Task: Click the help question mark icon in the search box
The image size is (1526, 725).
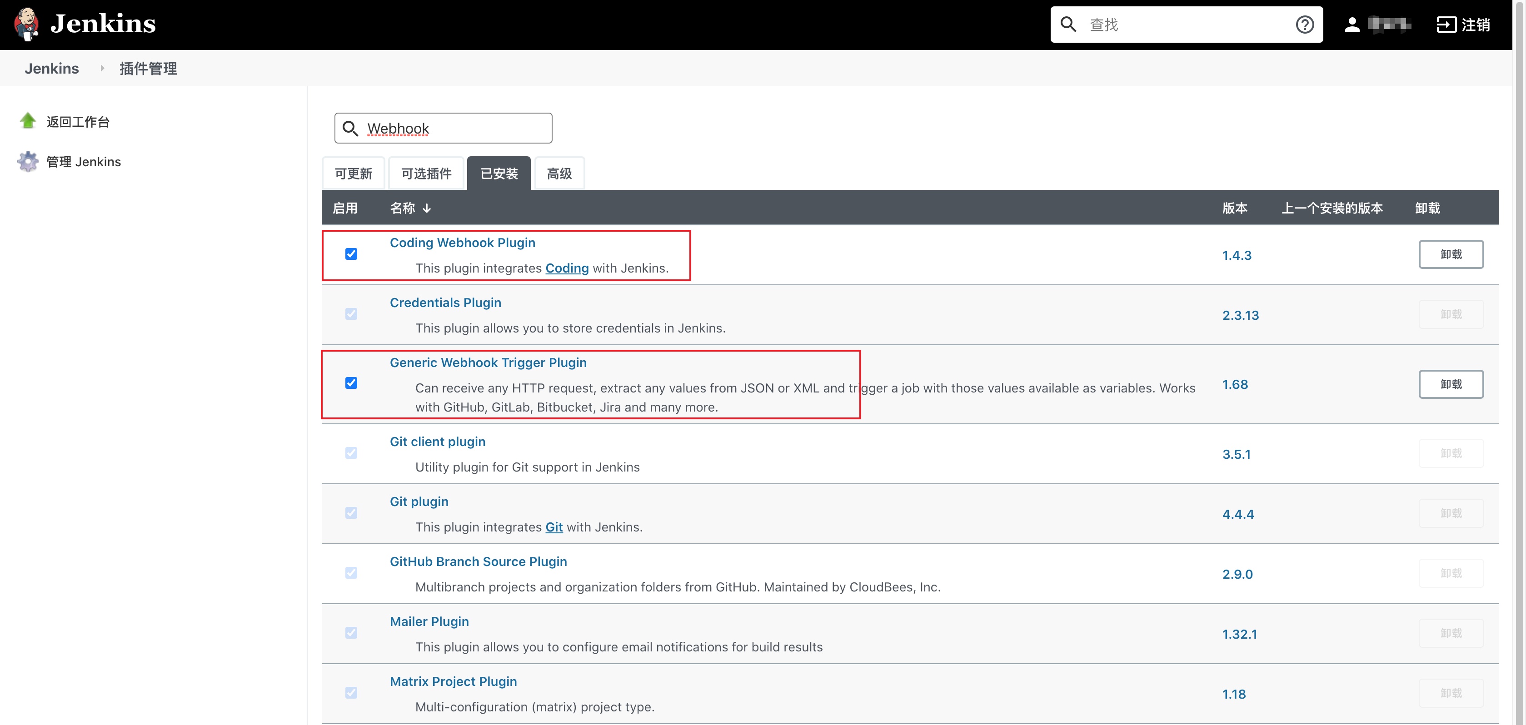Action: coord(1304,25)
